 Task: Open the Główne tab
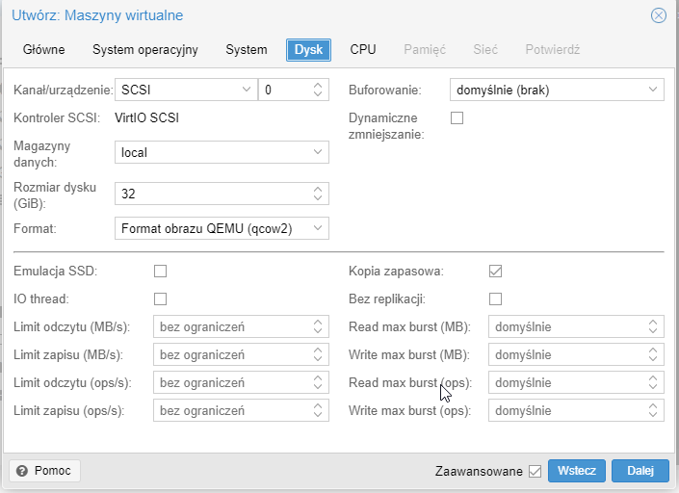(44, 49)
